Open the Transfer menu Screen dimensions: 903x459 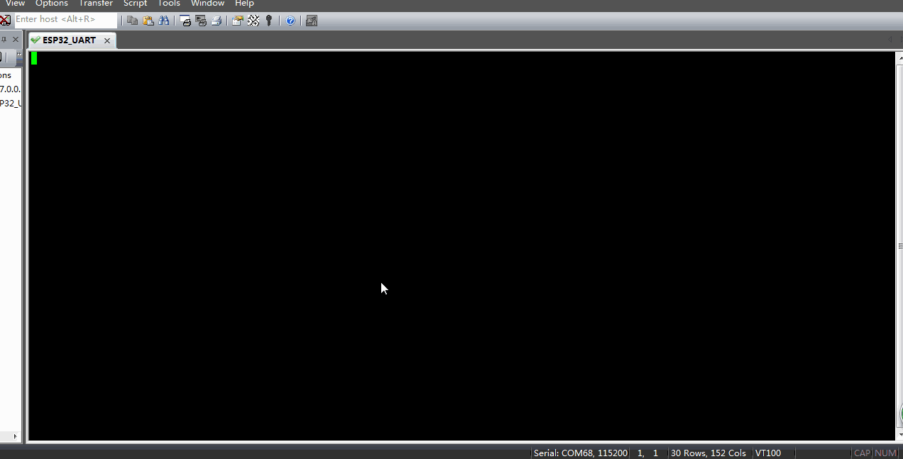coord(96,4)
